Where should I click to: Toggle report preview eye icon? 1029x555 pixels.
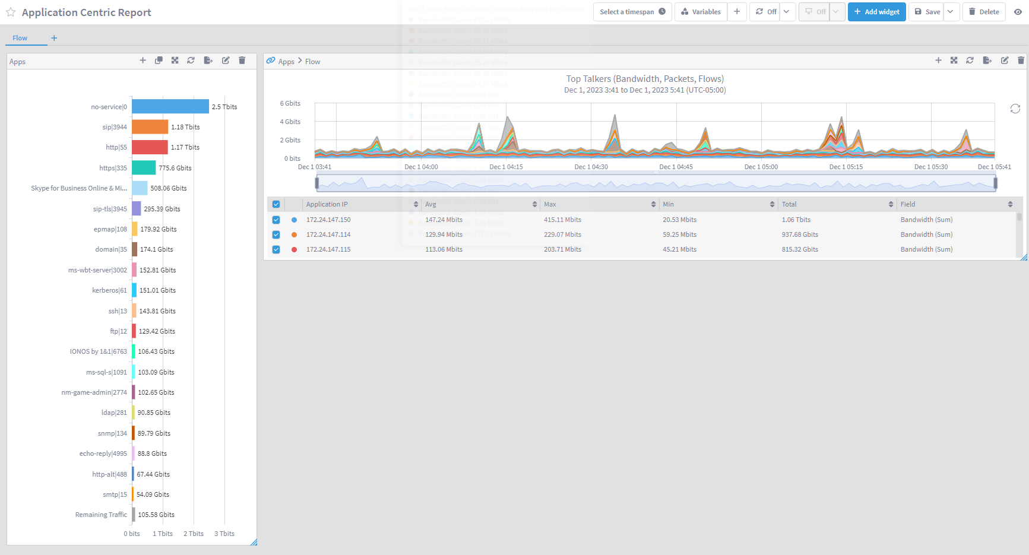(1018, 12)
